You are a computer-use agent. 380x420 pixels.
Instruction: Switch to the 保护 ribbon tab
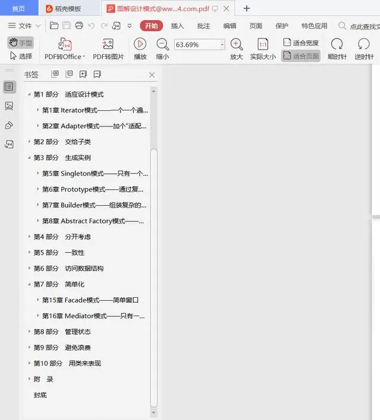tap(282, 26)
